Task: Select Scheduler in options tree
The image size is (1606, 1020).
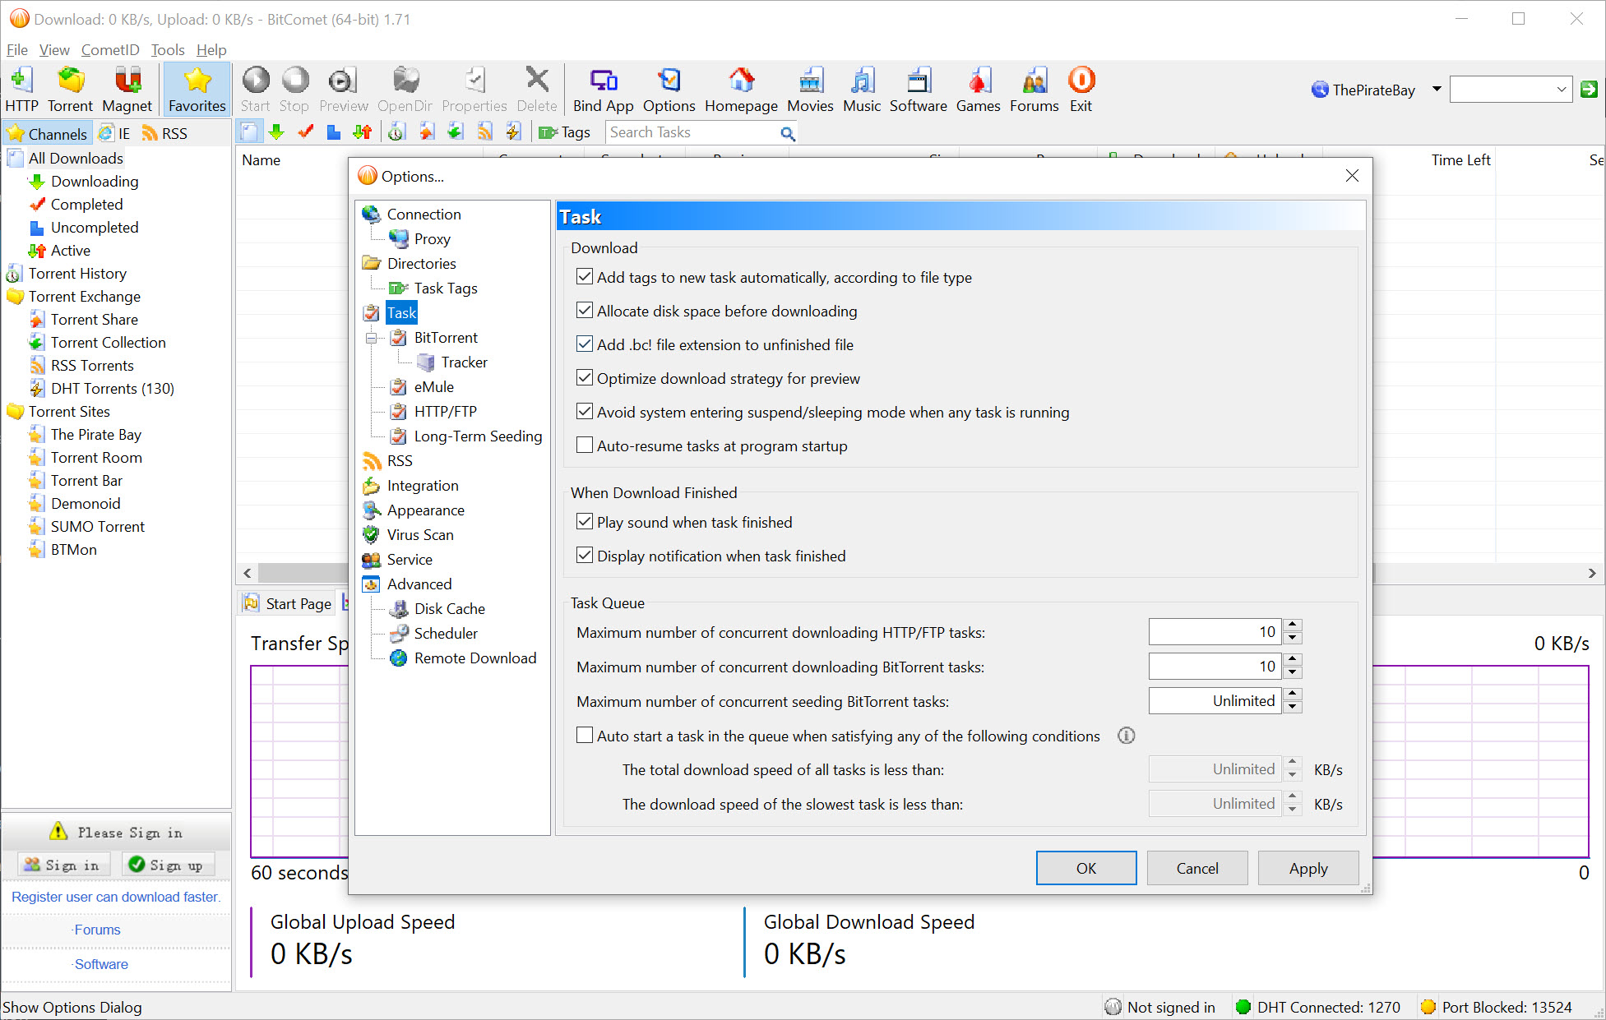Action: 446,634
